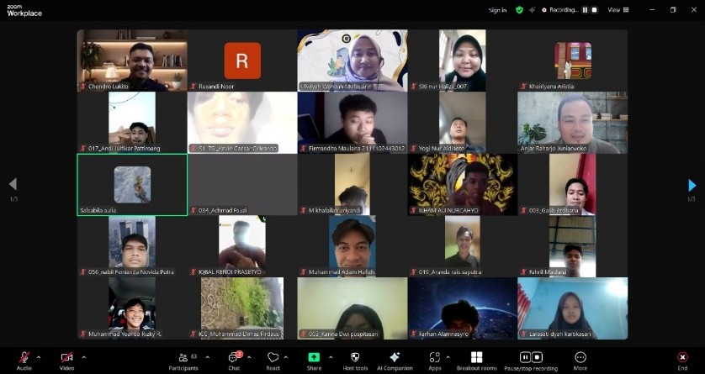Select ILHAM ALI NURCAHYO video tile
This screenshot has width=705, height=374.
pyautogui.click(x=463, y=185)
